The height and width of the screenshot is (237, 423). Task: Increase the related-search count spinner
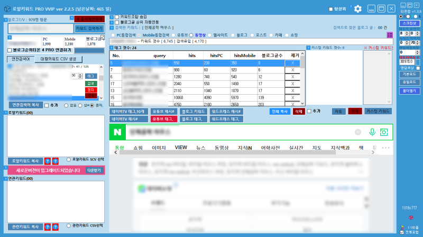point(80,75)
